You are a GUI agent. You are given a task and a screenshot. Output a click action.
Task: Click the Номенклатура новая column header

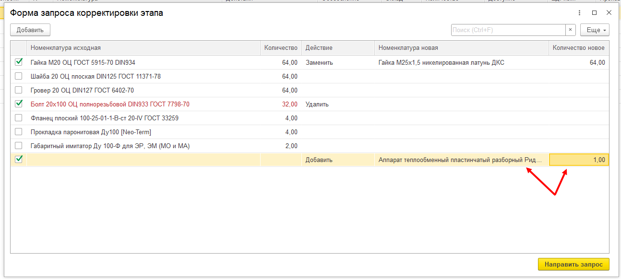462,48
